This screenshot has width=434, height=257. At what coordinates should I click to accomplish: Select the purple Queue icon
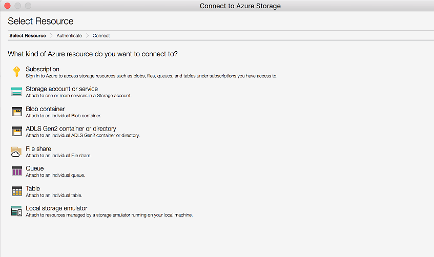(17, 171)
